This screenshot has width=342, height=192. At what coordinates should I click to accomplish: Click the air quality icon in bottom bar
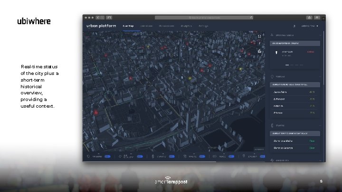120,156
